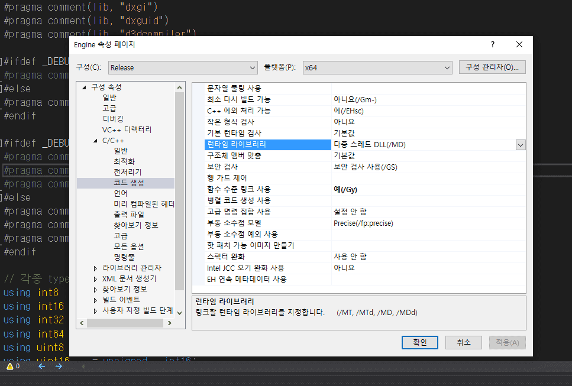572x386 pixels.
Task: Select the VC++ 디렉터리 tree item
Action: coord(127,129)
